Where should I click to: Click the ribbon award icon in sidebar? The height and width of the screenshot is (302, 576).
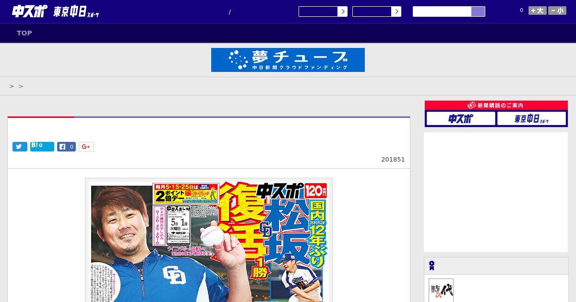coord(432,266)
